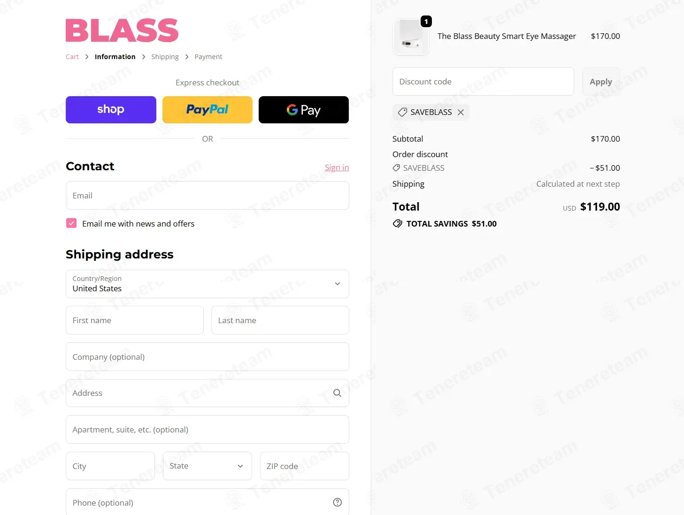Image resolution: width=684 pixels, height=515 pixels.
Task: Go back to Cart breadcrumb
Action: 72,57
